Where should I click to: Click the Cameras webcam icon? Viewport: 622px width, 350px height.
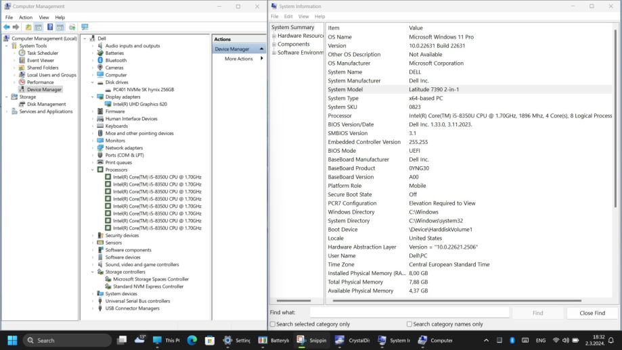coord(100,68)
